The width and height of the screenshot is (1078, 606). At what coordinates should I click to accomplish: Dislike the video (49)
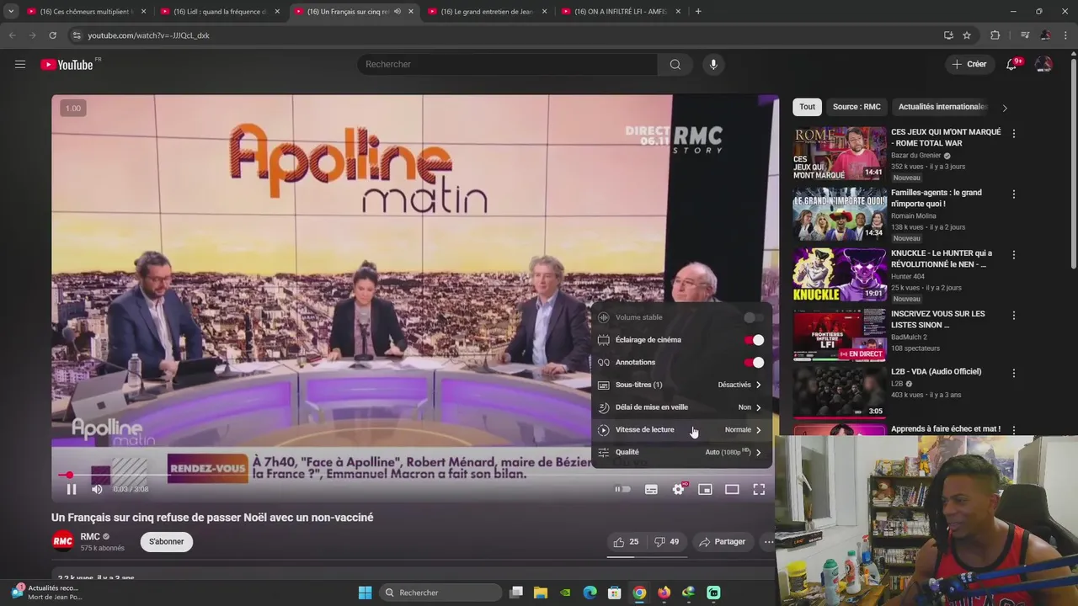pyautogui.click(x=667, y=541)
